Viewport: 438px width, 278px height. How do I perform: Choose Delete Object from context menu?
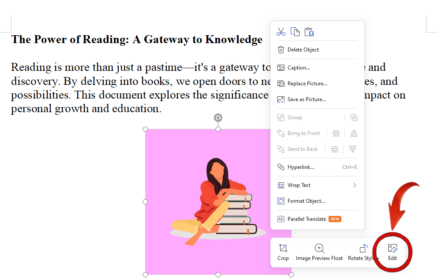tap(317, 50)
